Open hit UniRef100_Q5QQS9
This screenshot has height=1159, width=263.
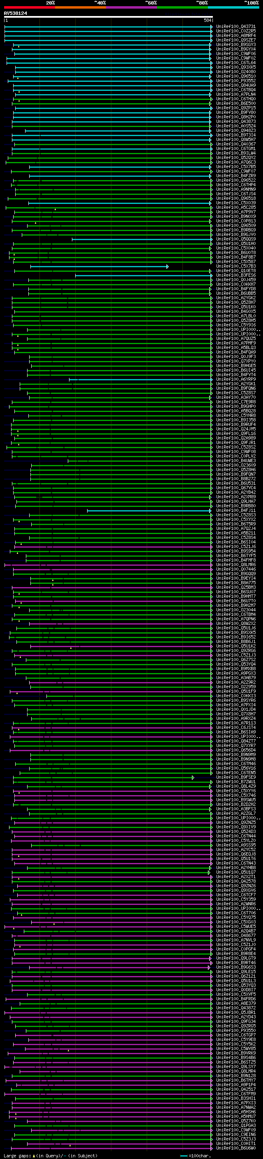point(235,239)
